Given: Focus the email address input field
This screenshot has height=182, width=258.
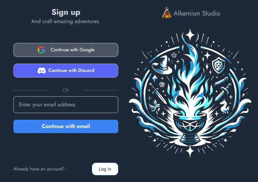Looking at the screenshot, I should pos(66,105).
